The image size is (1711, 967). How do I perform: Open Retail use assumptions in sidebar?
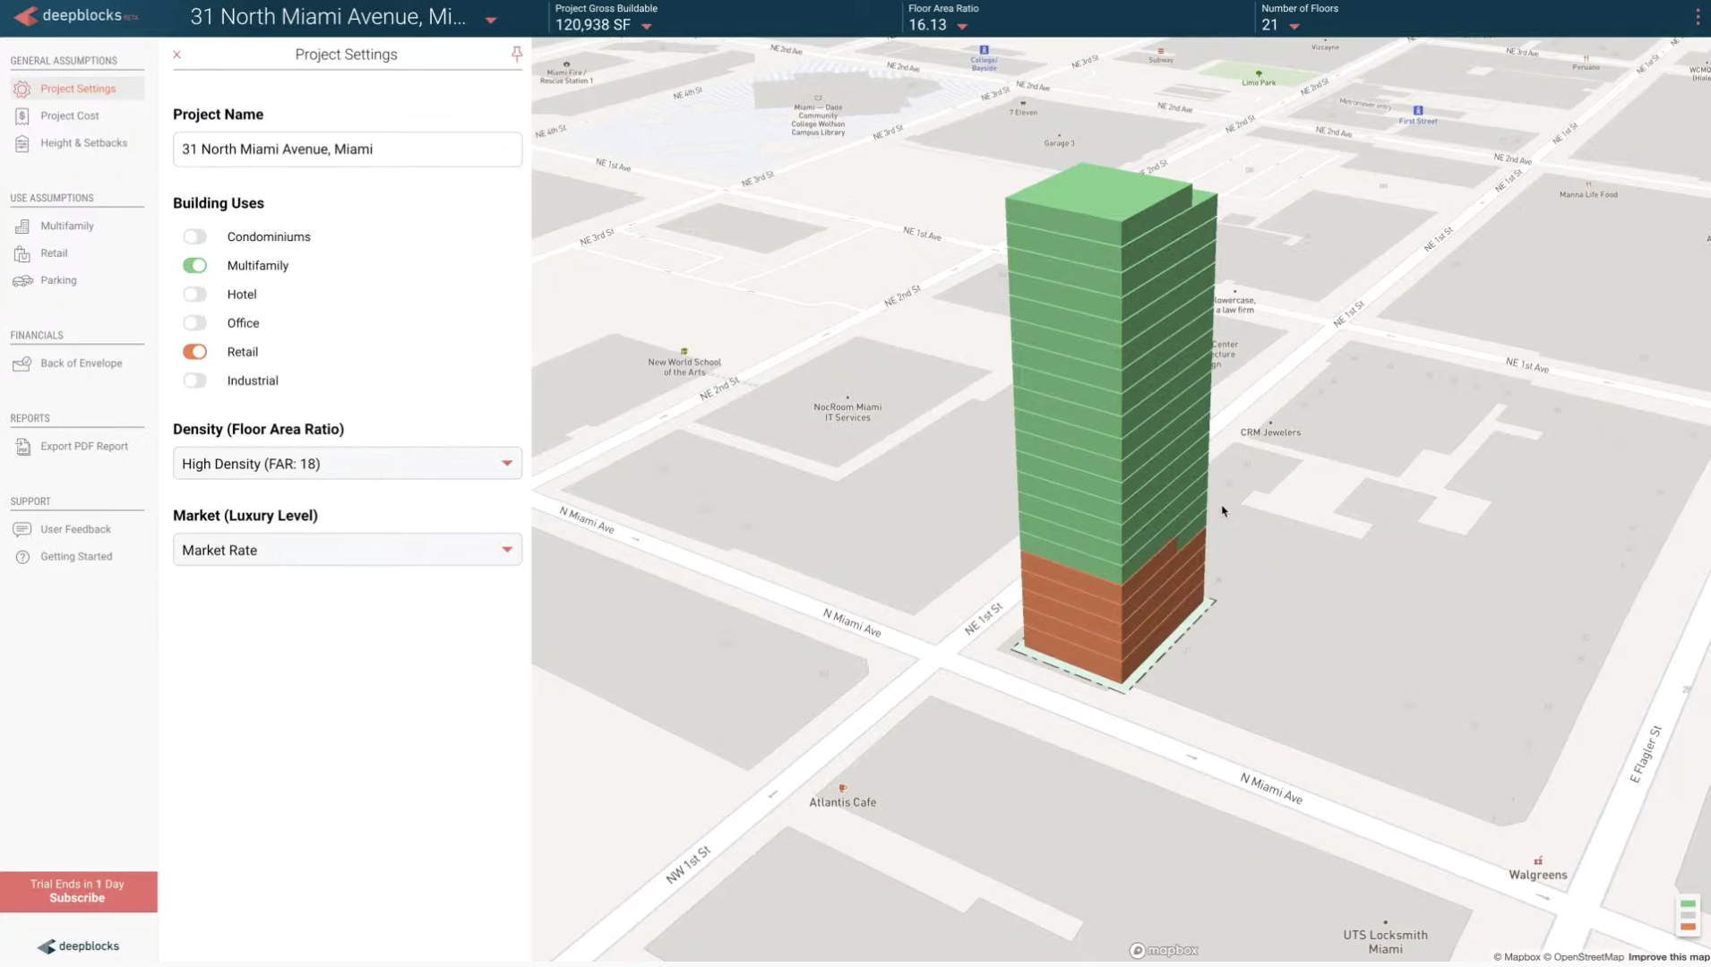tap(54, 253)
